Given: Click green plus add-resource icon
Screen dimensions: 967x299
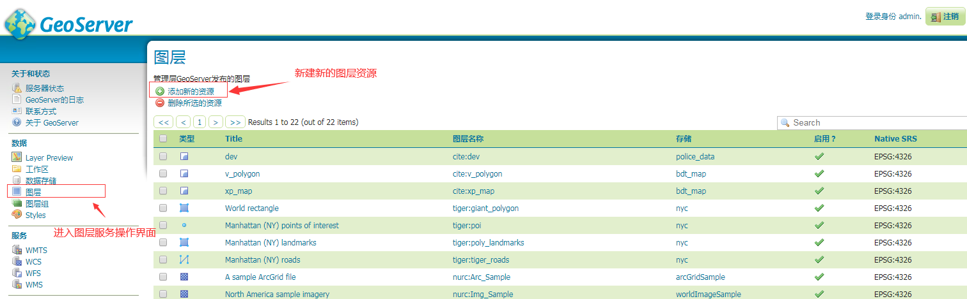Looking at the screenshot, I should tap(160, 92).
